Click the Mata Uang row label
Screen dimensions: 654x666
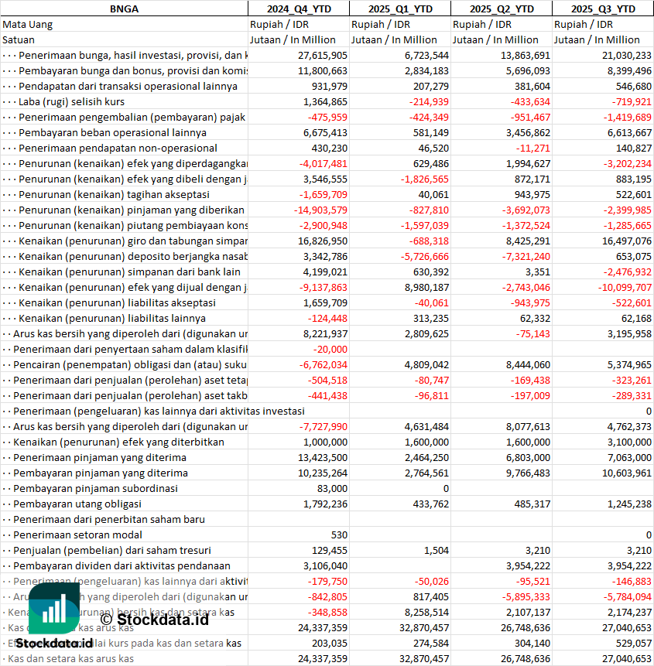(x=28, y=25)
